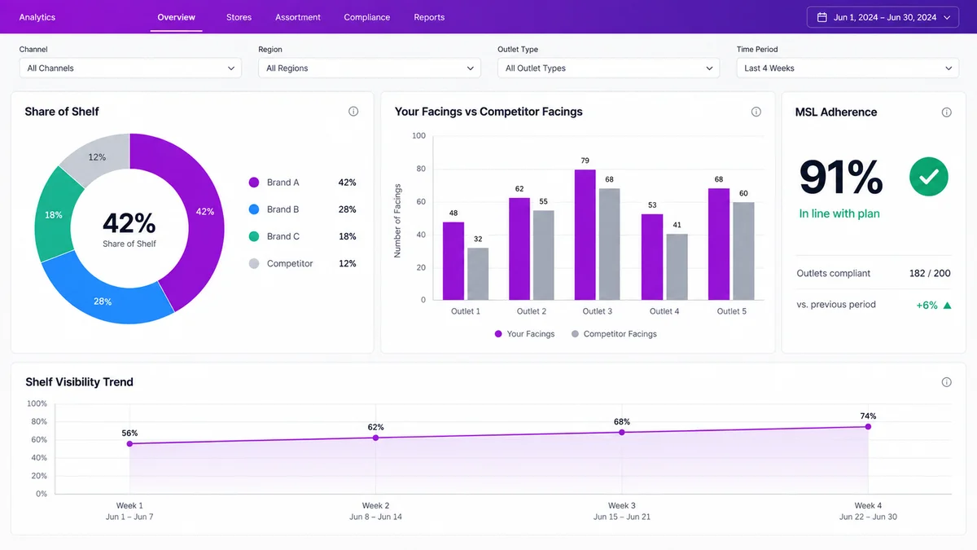Click Brand B blue legend dot
The width and height of the screenshot is (977, 550).
pyautogui.click(x=254, y=209)
